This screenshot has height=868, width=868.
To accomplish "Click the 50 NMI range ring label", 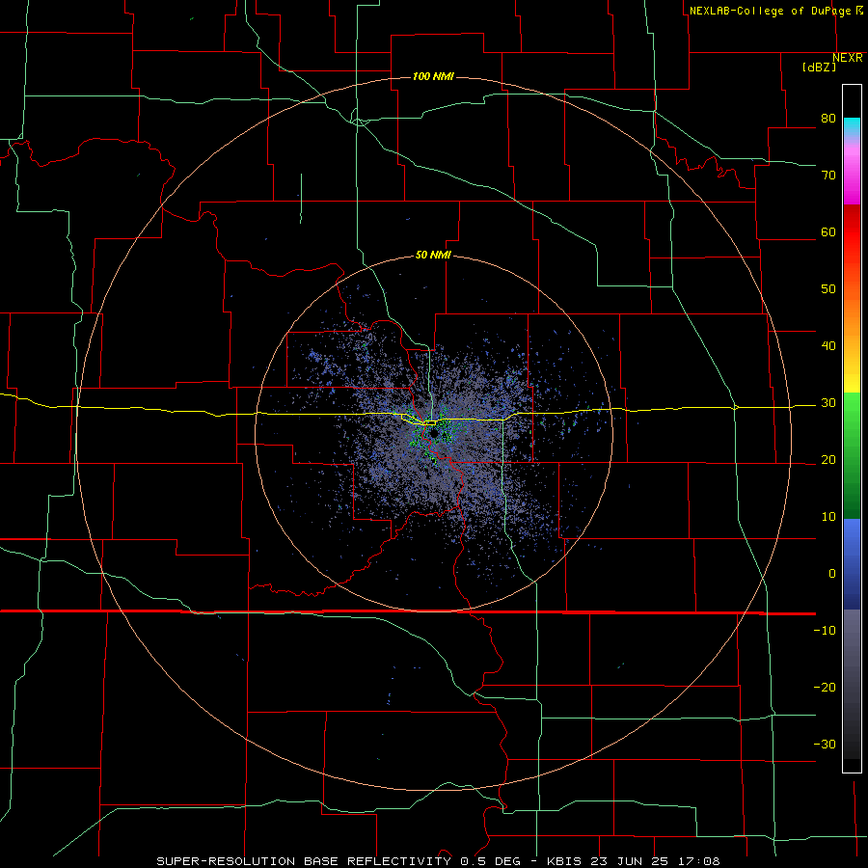I will pyautogui.click(x=433, y=256).
